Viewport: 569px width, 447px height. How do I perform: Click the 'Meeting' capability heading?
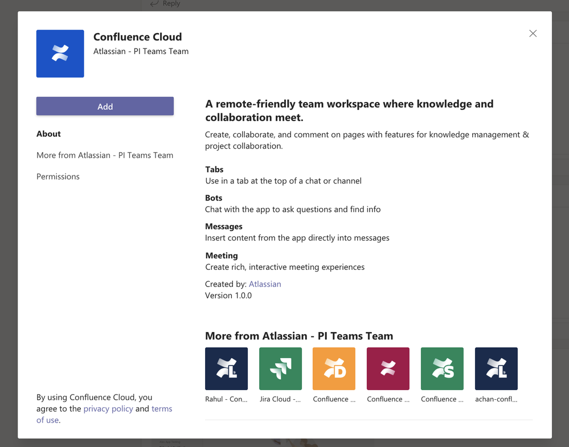pyautogui.click(x=222, y=256)
